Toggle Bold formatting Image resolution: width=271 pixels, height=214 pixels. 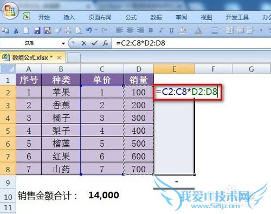click(151, 30)
